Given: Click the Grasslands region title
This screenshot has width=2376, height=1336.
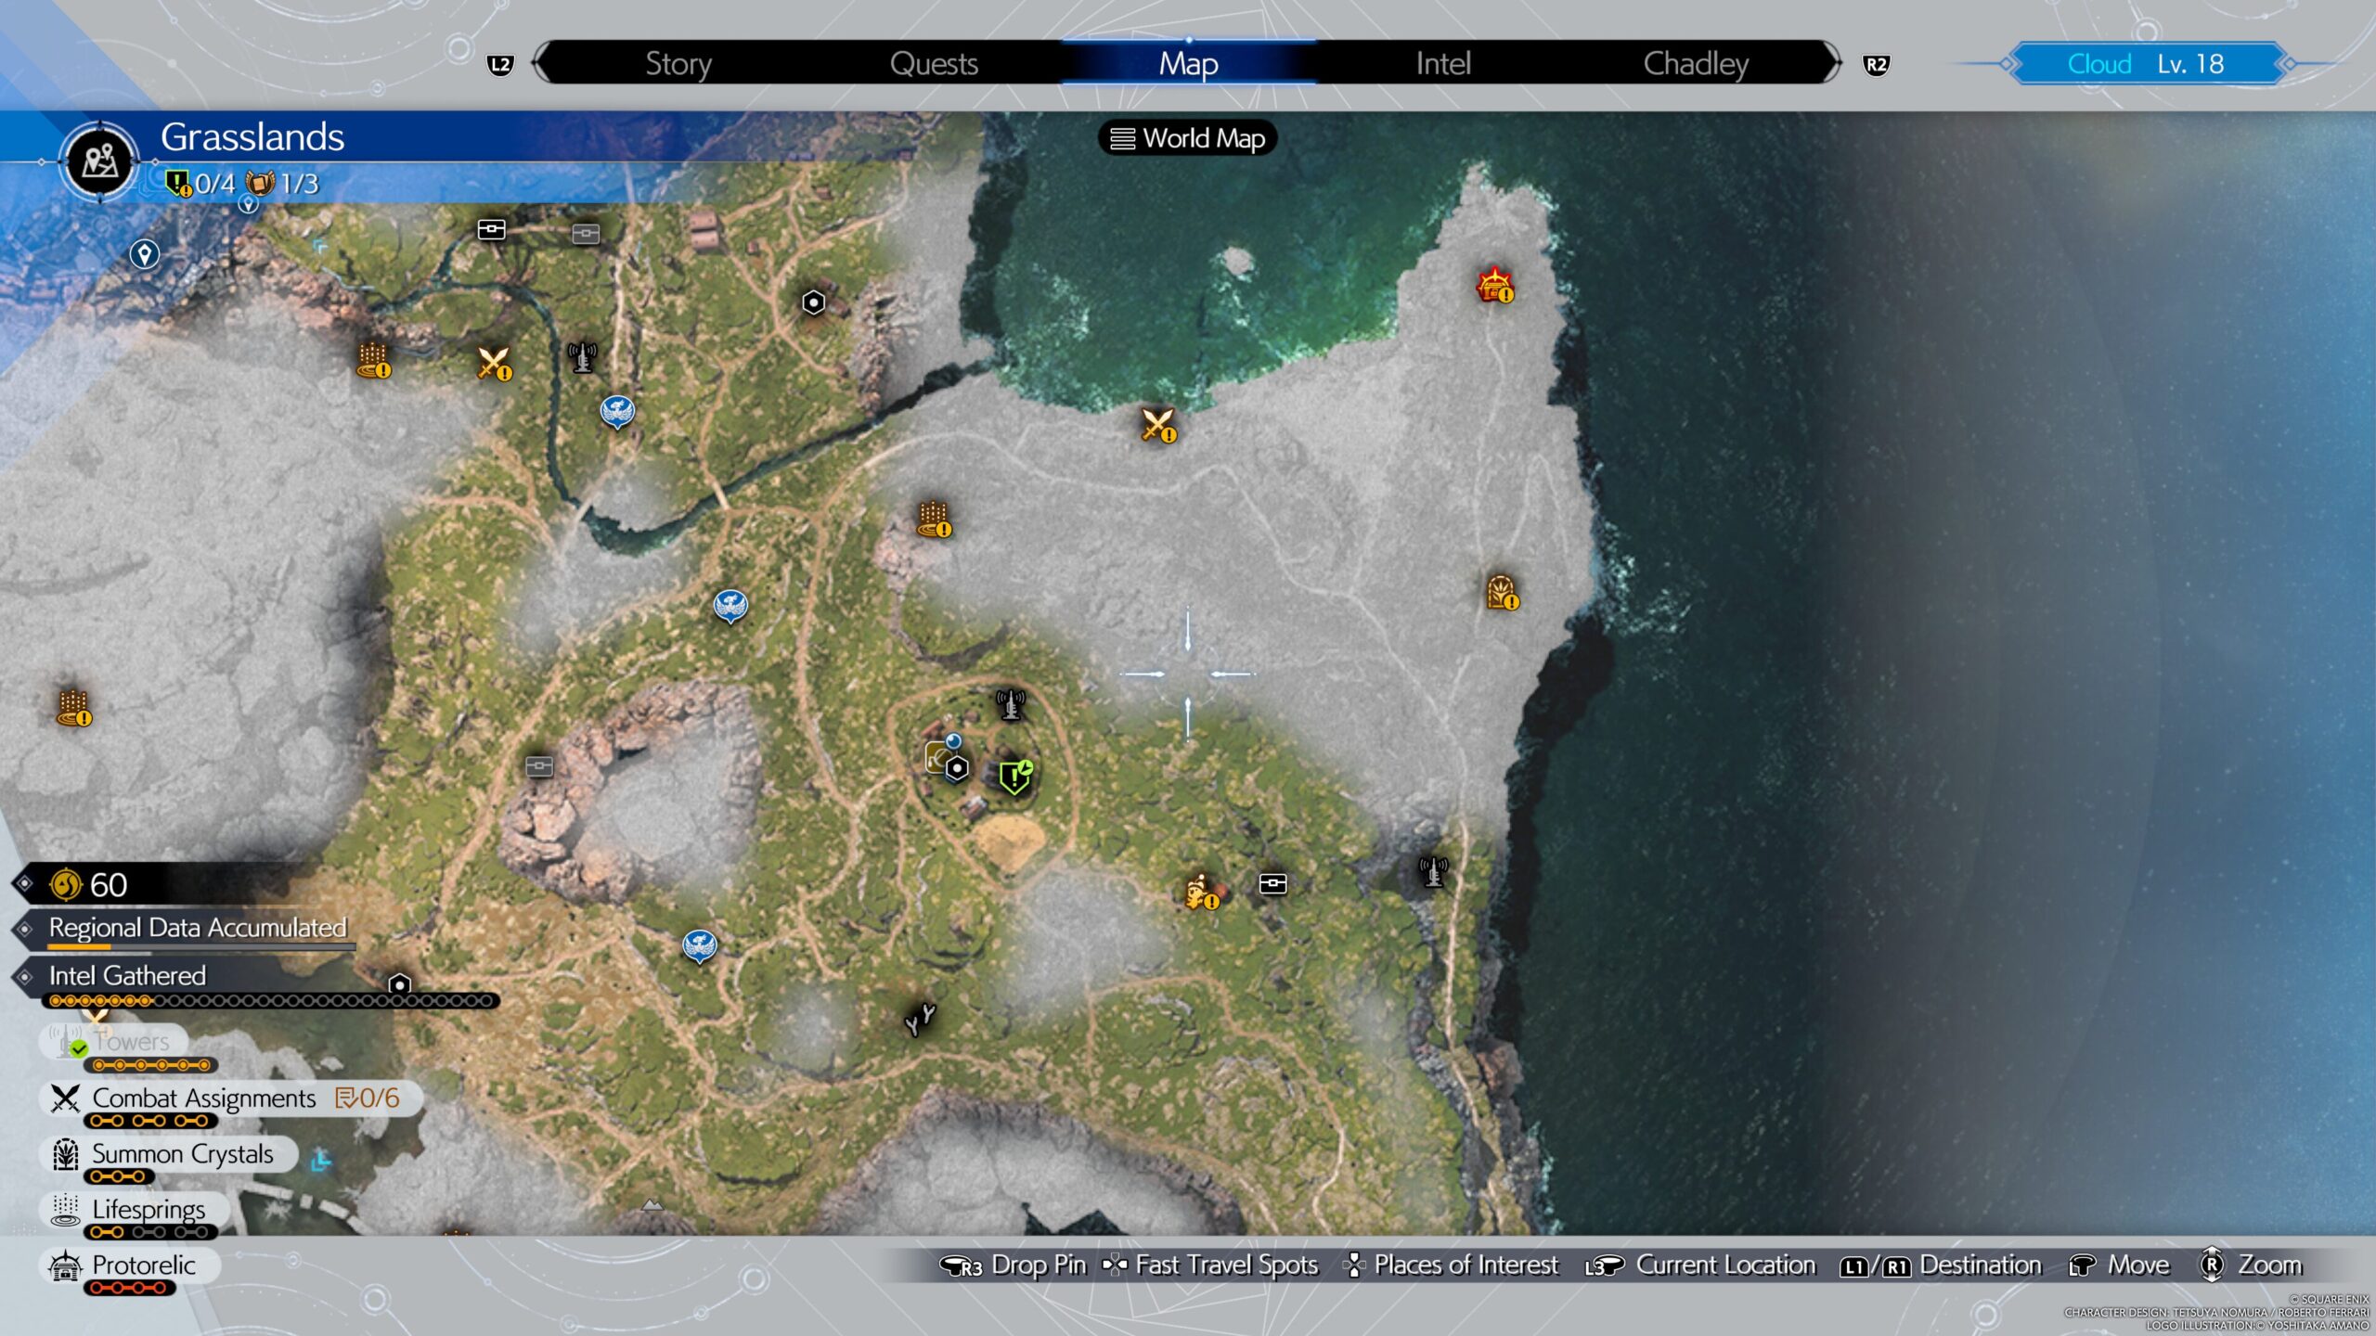Looking at the screenshot, I should coord(252,137).
